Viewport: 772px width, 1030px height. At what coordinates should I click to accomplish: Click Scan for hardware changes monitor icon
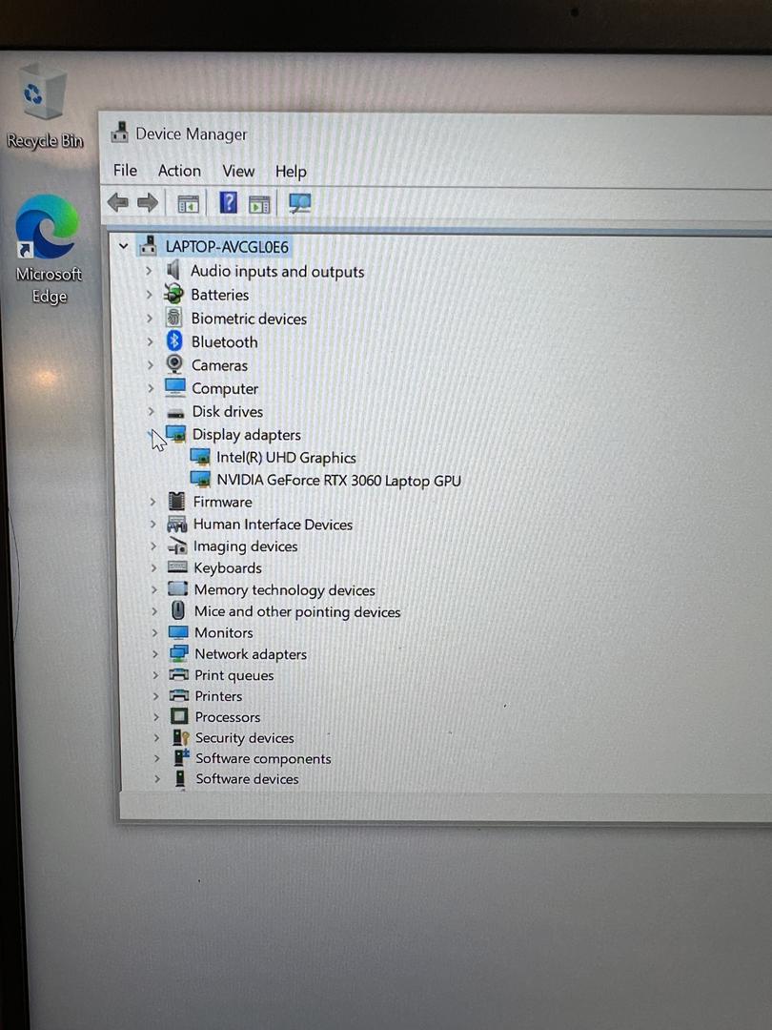[299, 203]
